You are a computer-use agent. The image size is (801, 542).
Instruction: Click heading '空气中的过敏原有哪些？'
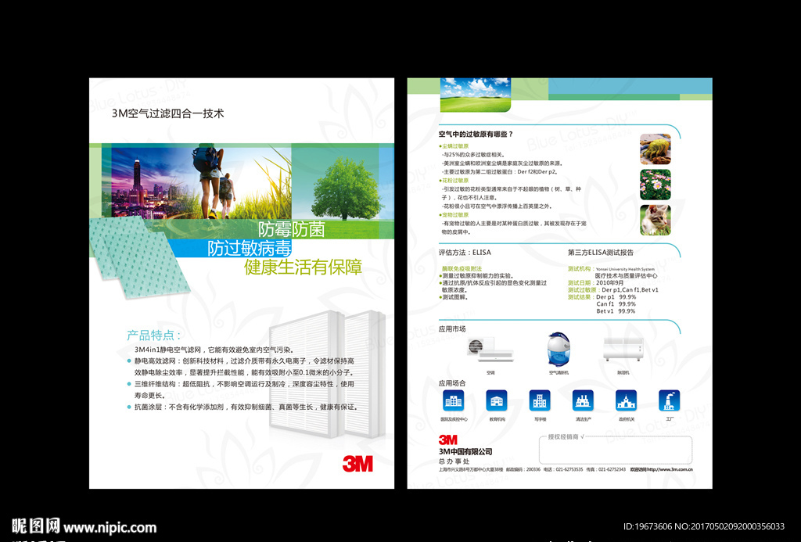click(x=476, y=135)
